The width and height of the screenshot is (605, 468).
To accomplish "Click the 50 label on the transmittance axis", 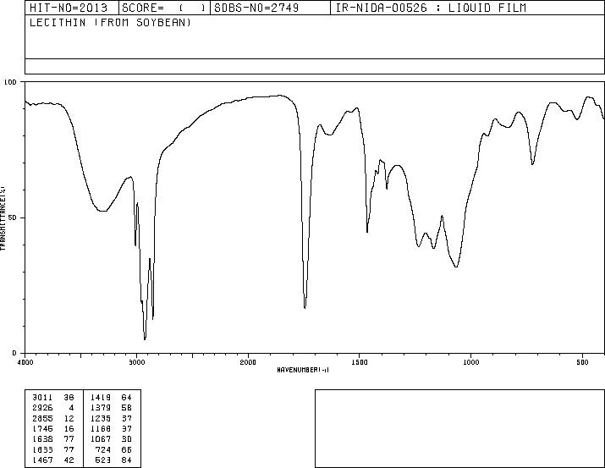I will [x=13, y=217].
